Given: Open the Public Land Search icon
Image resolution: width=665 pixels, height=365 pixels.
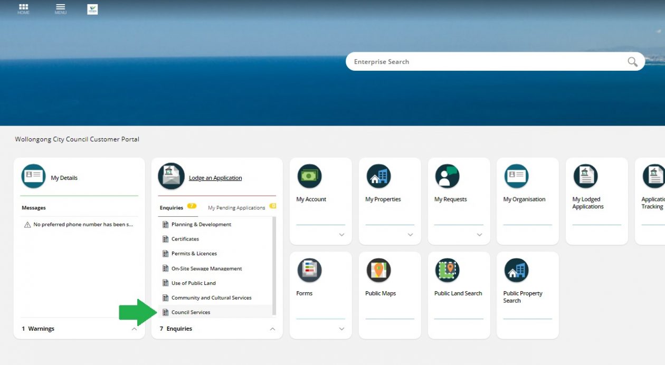Looking at the screenshot, I should tap(447, 270).
